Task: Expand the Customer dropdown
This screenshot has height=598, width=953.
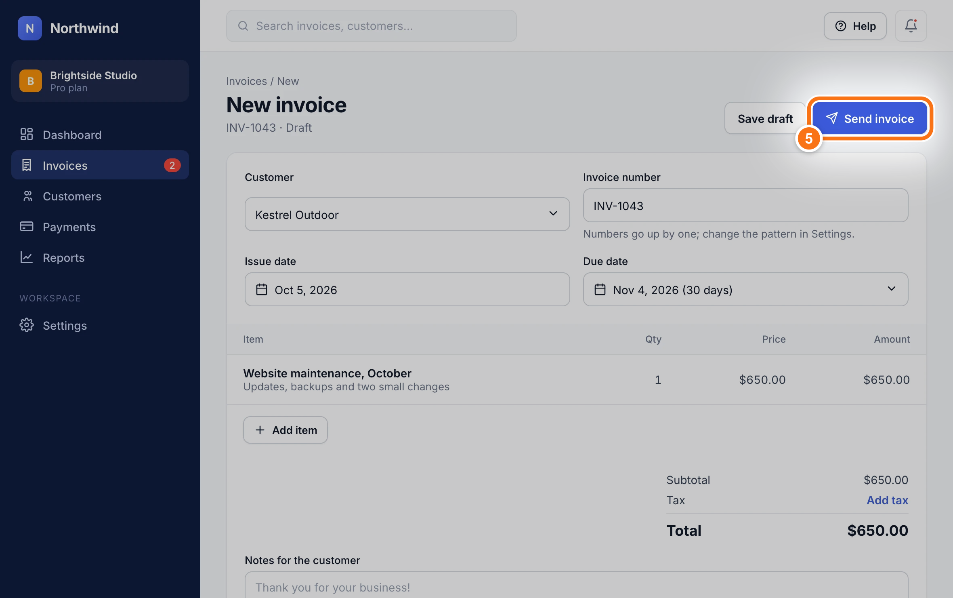Action: click(x=407, y=214)
